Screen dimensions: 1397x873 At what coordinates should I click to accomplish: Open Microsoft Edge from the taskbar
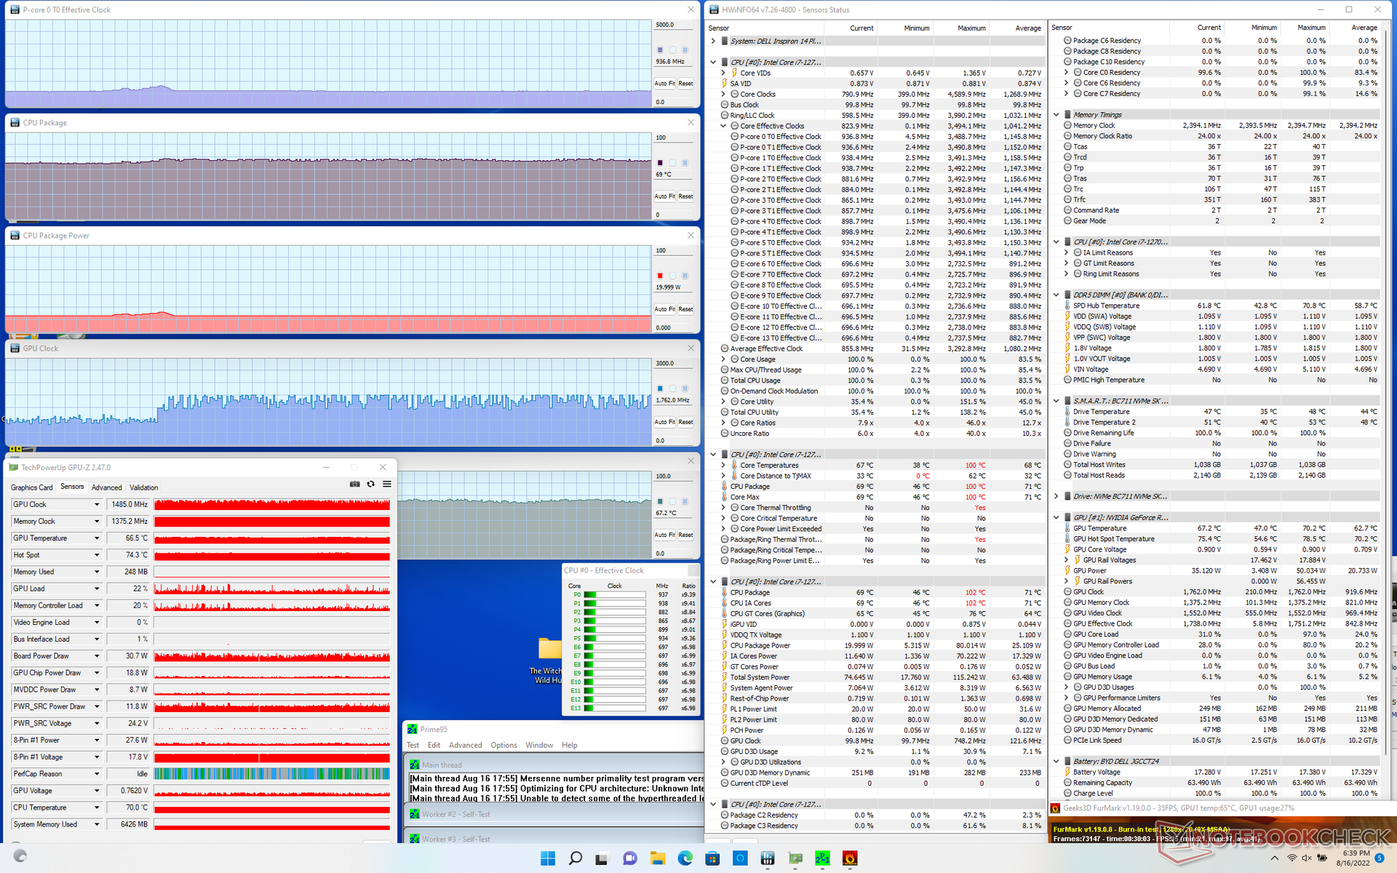(x=685, y=858)
